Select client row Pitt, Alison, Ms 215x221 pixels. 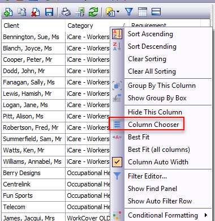[33, 116]
